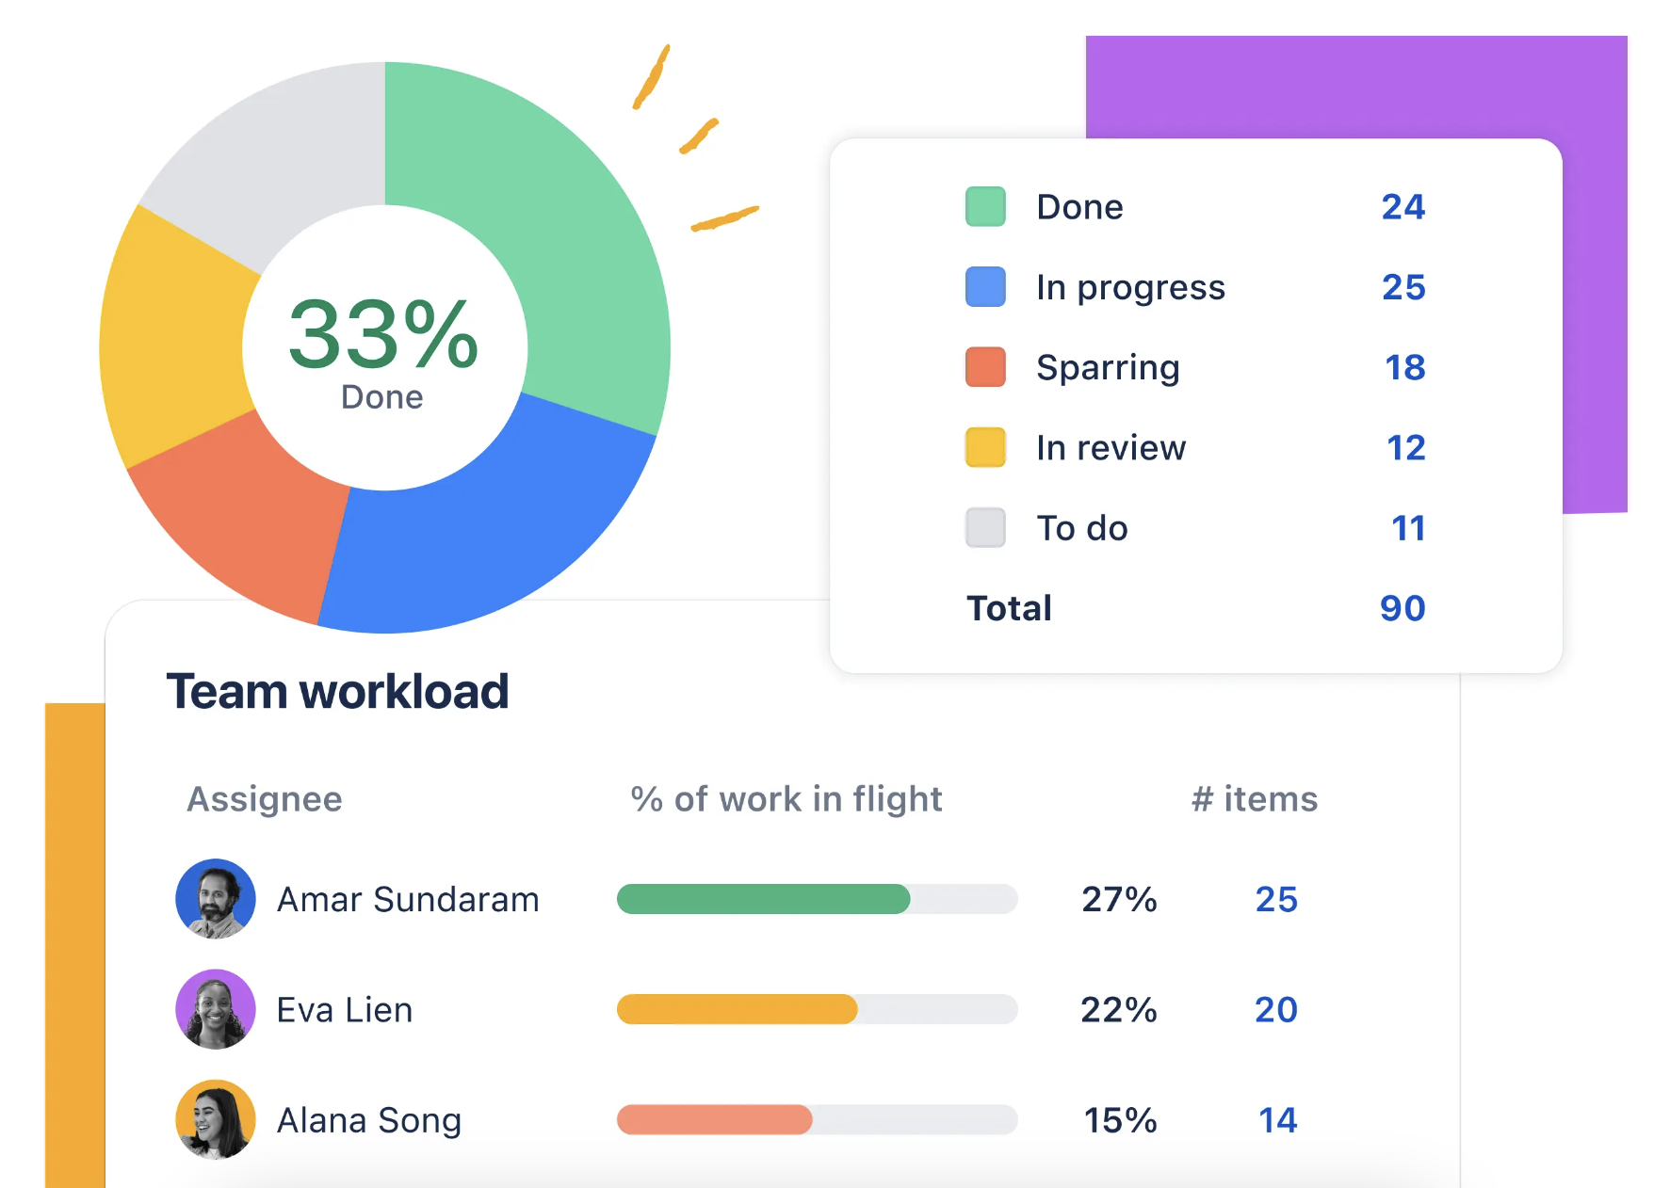The height and width of the screenshot is (1188, 1654).
Task: Click Eva Lien's orange workload bar
Action: [738, 1009]
